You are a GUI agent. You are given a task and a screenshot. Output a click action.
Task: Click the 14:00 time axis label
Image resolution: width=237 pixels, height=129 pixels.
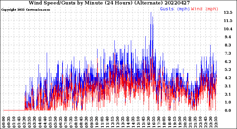pyautogui.click(x=127, y=122)
